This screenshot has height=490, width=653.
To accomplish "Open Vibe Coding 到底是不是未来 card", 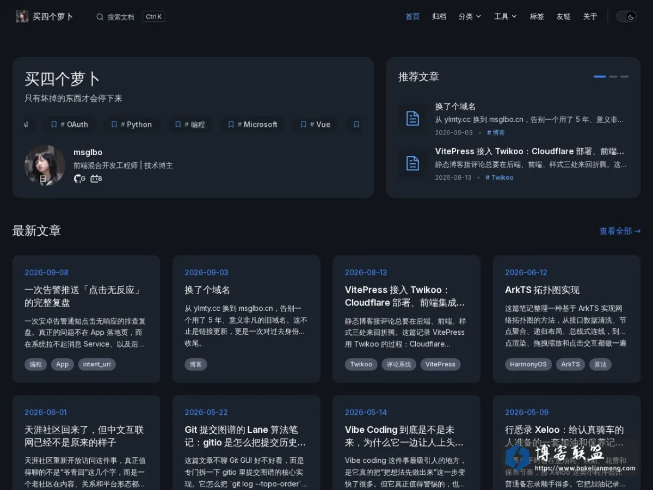I will point(406,443).
